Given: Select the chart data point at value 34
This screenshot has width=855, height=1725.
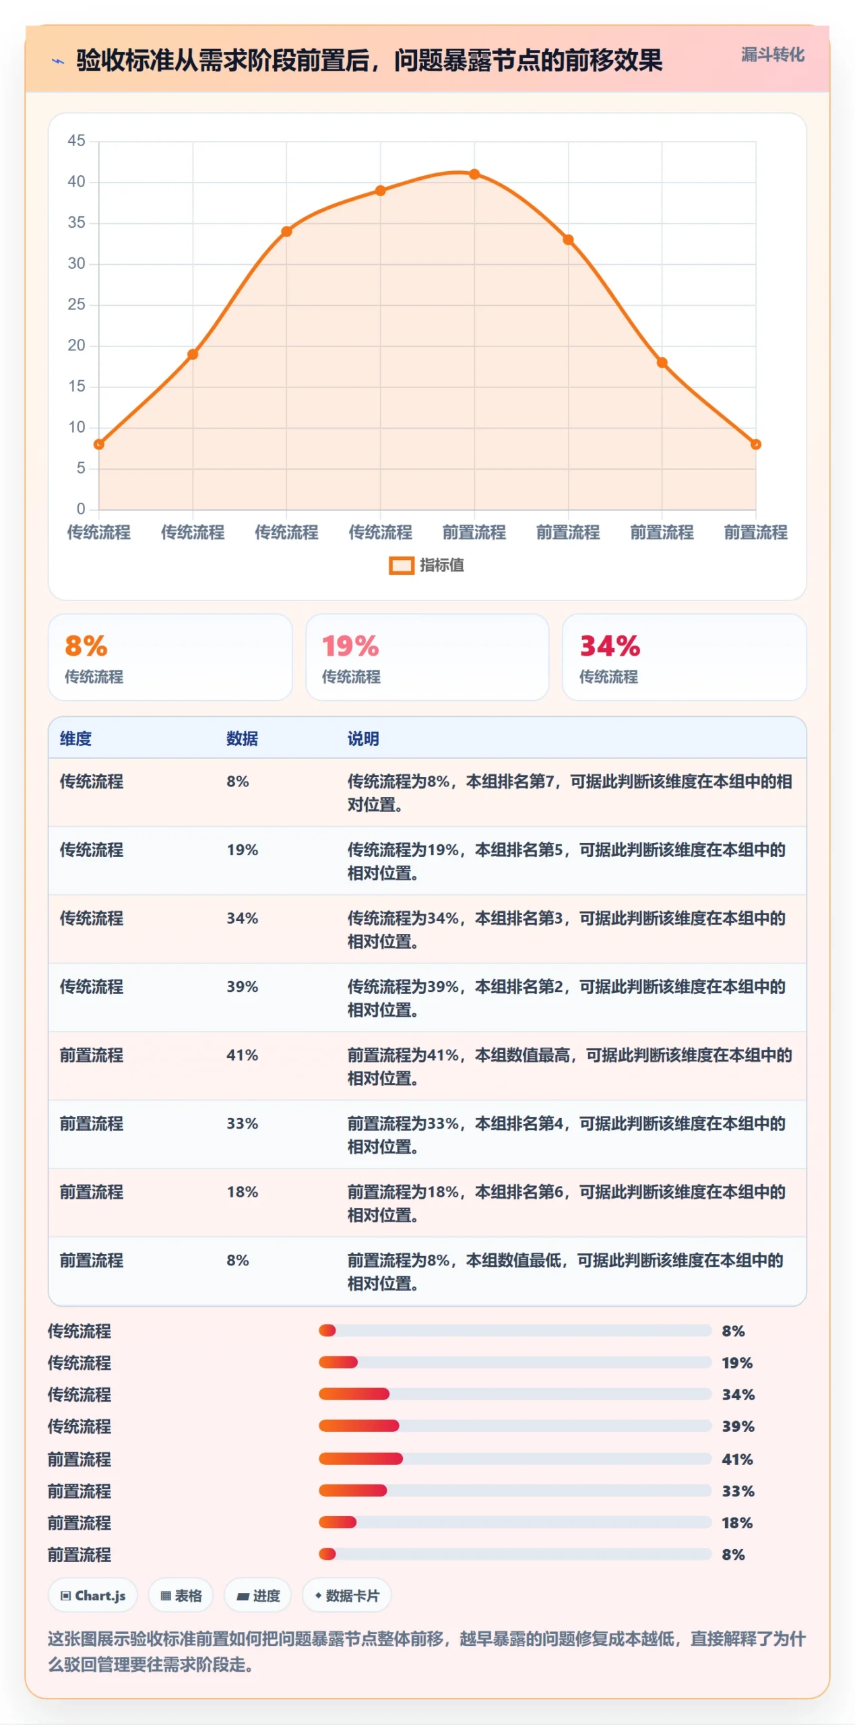Looking at the screenshot, I should 286,232.
